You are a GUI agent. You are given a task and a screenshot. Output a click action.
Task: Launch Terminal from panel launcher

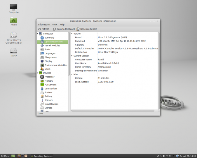click(x=22, y=156)
